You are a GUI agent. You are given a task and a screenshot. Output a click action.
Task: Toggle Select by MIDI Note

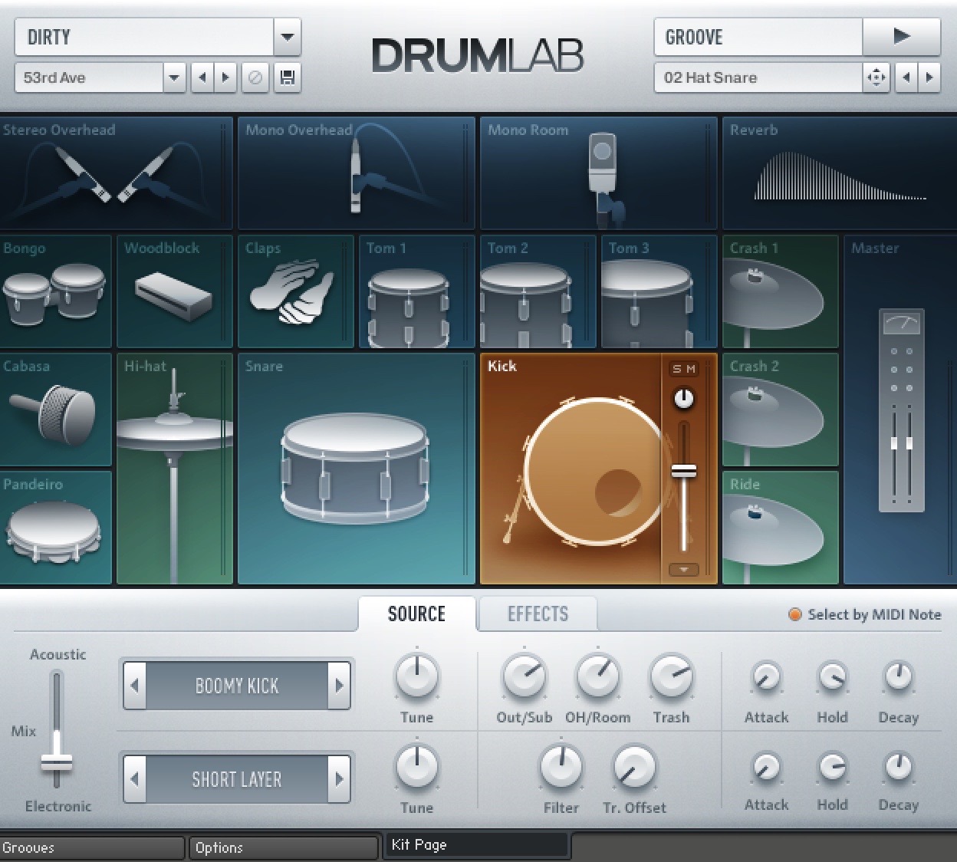(795, 614)
